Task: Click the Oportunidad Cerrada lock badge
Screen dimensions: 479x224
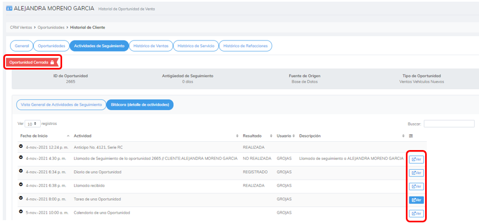Action: pyautogui.click(x=32, y=62)
